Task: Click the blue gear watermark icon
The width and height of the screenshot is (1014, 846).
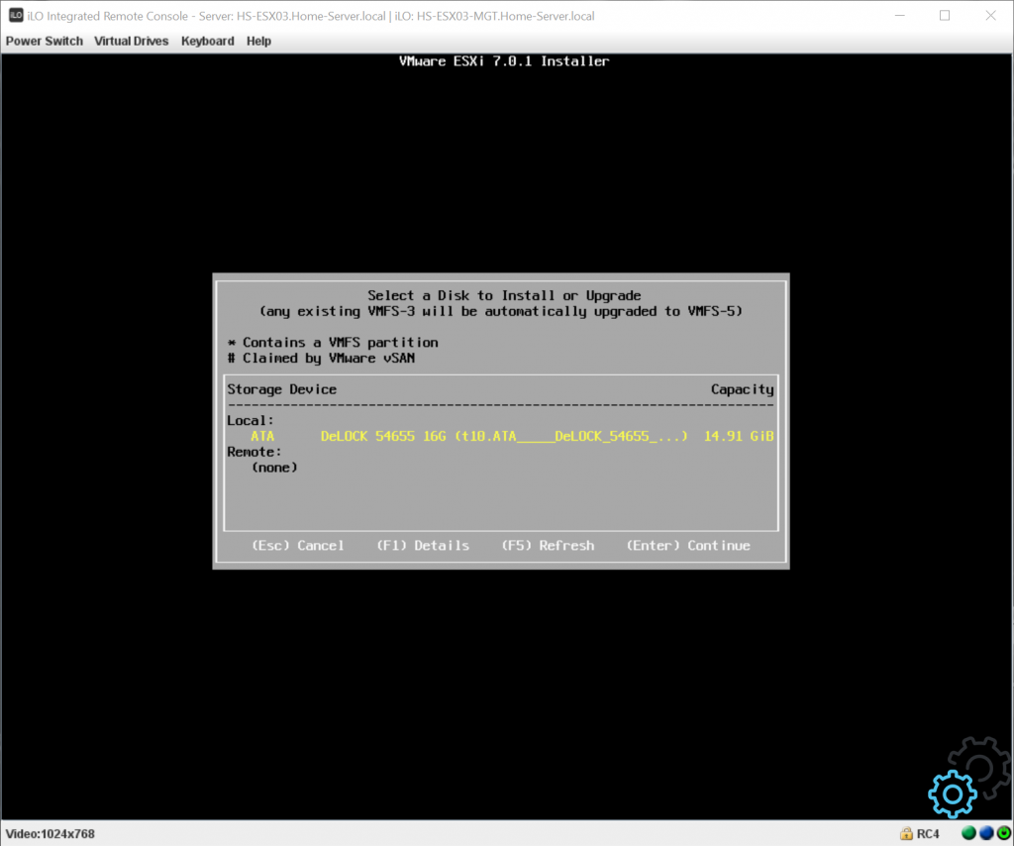Action: [x=952, y=793]
